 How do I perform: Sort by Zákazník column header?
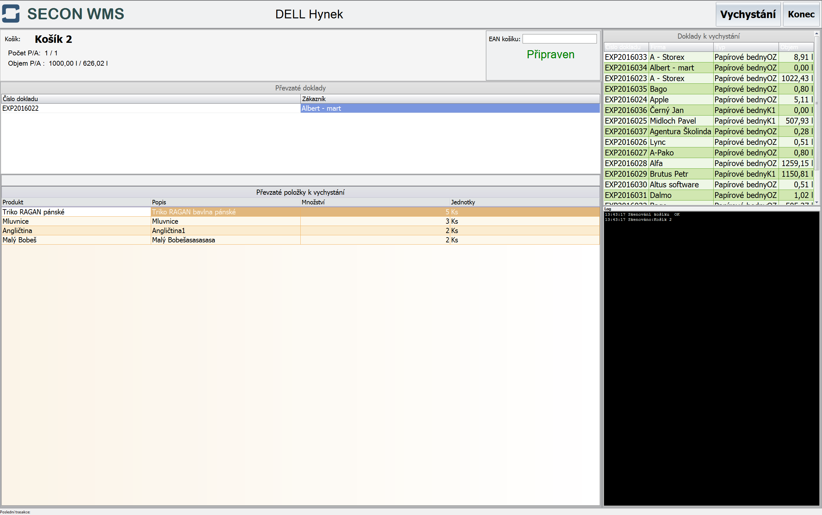[449, 99]
